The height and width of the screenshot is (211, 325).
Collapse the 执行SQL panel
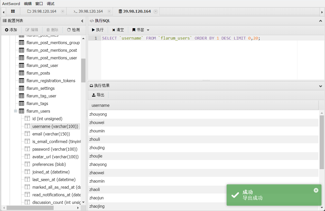321,21
